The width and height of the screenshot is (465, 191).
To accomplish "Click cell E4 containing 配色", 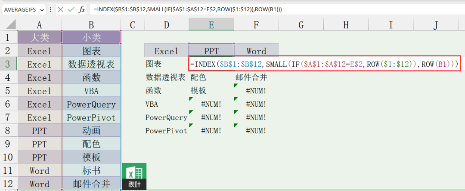I will (211, 77).
